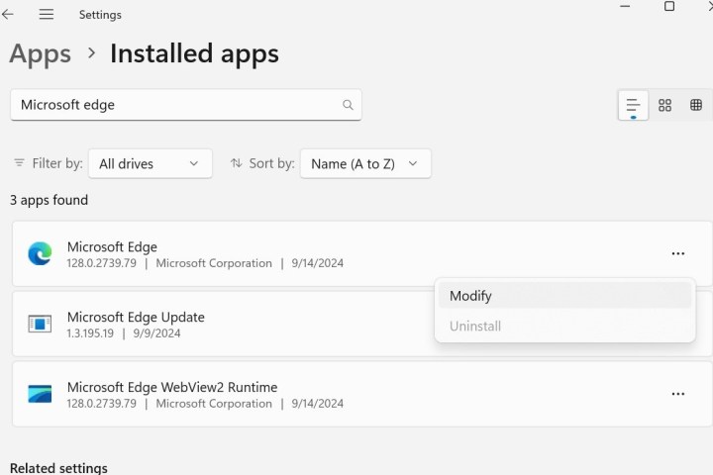The image size is (713, 475).
Task: Open more options for WebView2 Runtime
Action: [x=677, y=394]
